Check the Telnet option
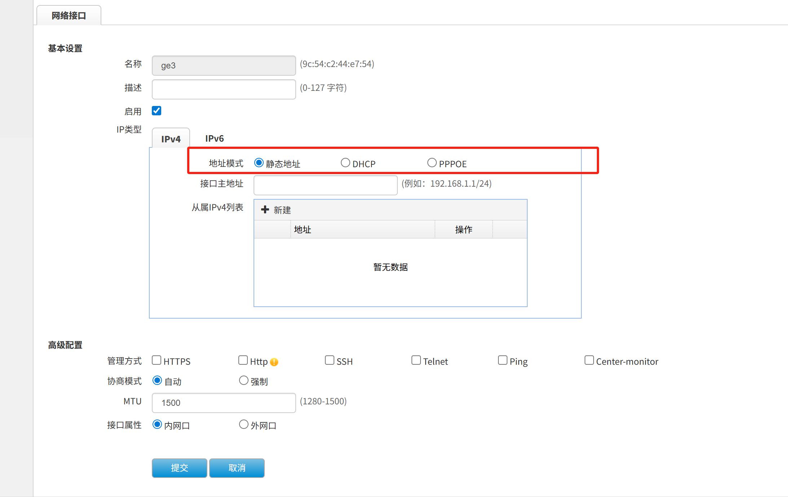Image resolution: width=788 pixels, height=497 pixels. [x=416, y=360]
